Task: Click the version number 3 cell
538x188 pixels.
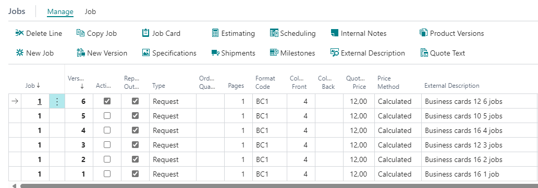Action: coord(79,145)
